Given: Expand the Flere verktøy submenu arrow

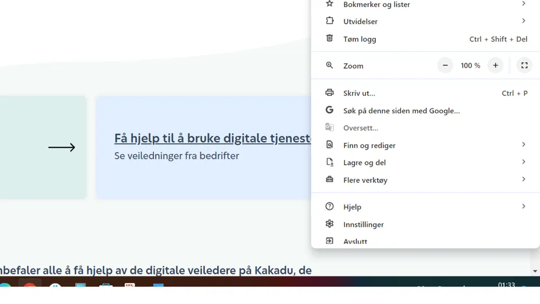Looking at the screenshot, I should 523,179.
